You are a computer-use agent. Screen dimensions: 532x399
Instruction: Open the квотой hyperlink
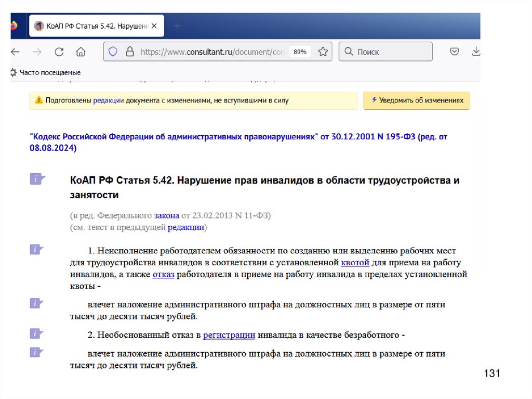click(x=355, y=263)
